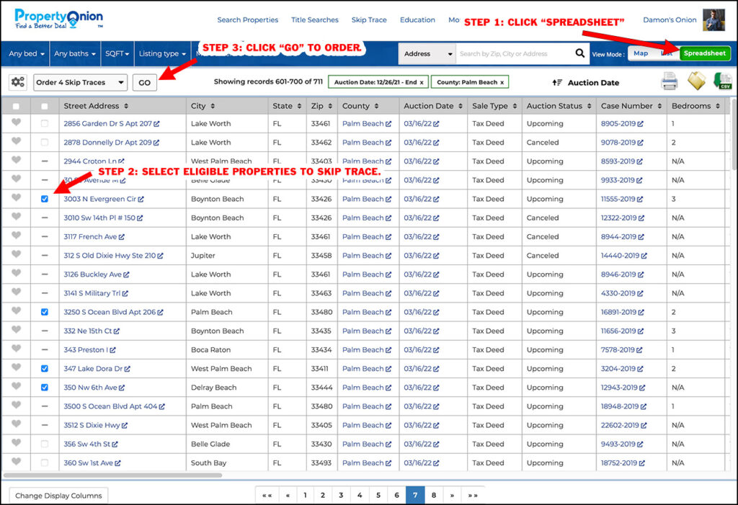
Task: Switch to Spreadsheet view mode
Action: [x=705, y=53]
